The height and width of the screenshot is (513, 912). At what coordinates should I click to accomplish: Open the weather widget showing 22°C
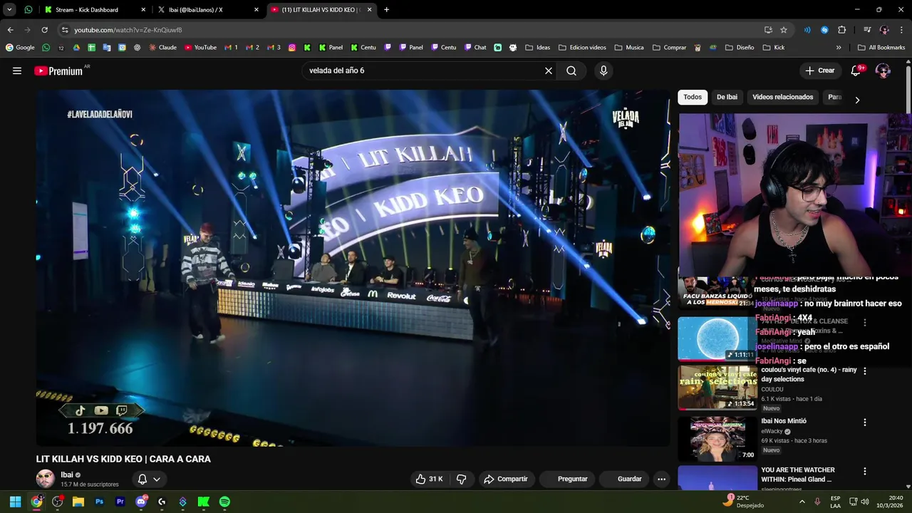pos(742,502)
